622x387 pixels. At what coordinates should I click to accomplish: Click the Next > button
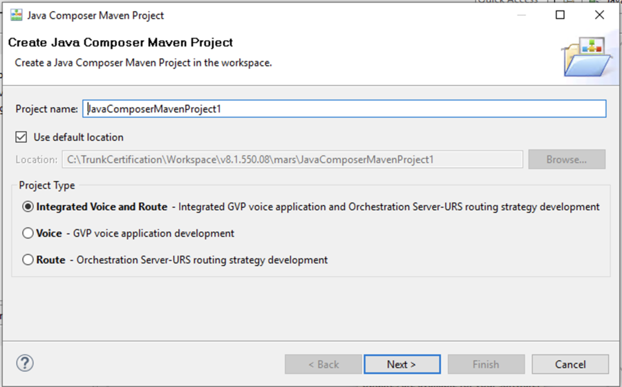(x=402, y=364)
